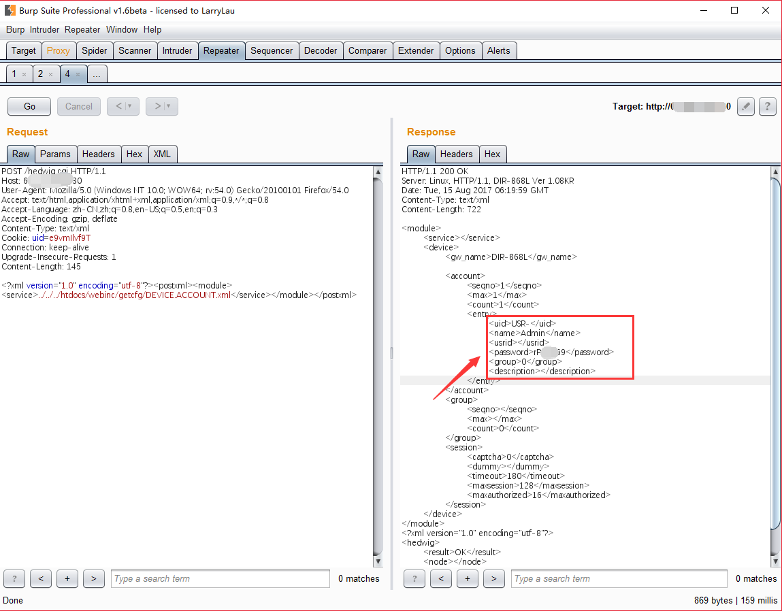Open the Help menu
Screen dimensions: 782x611
152,29
